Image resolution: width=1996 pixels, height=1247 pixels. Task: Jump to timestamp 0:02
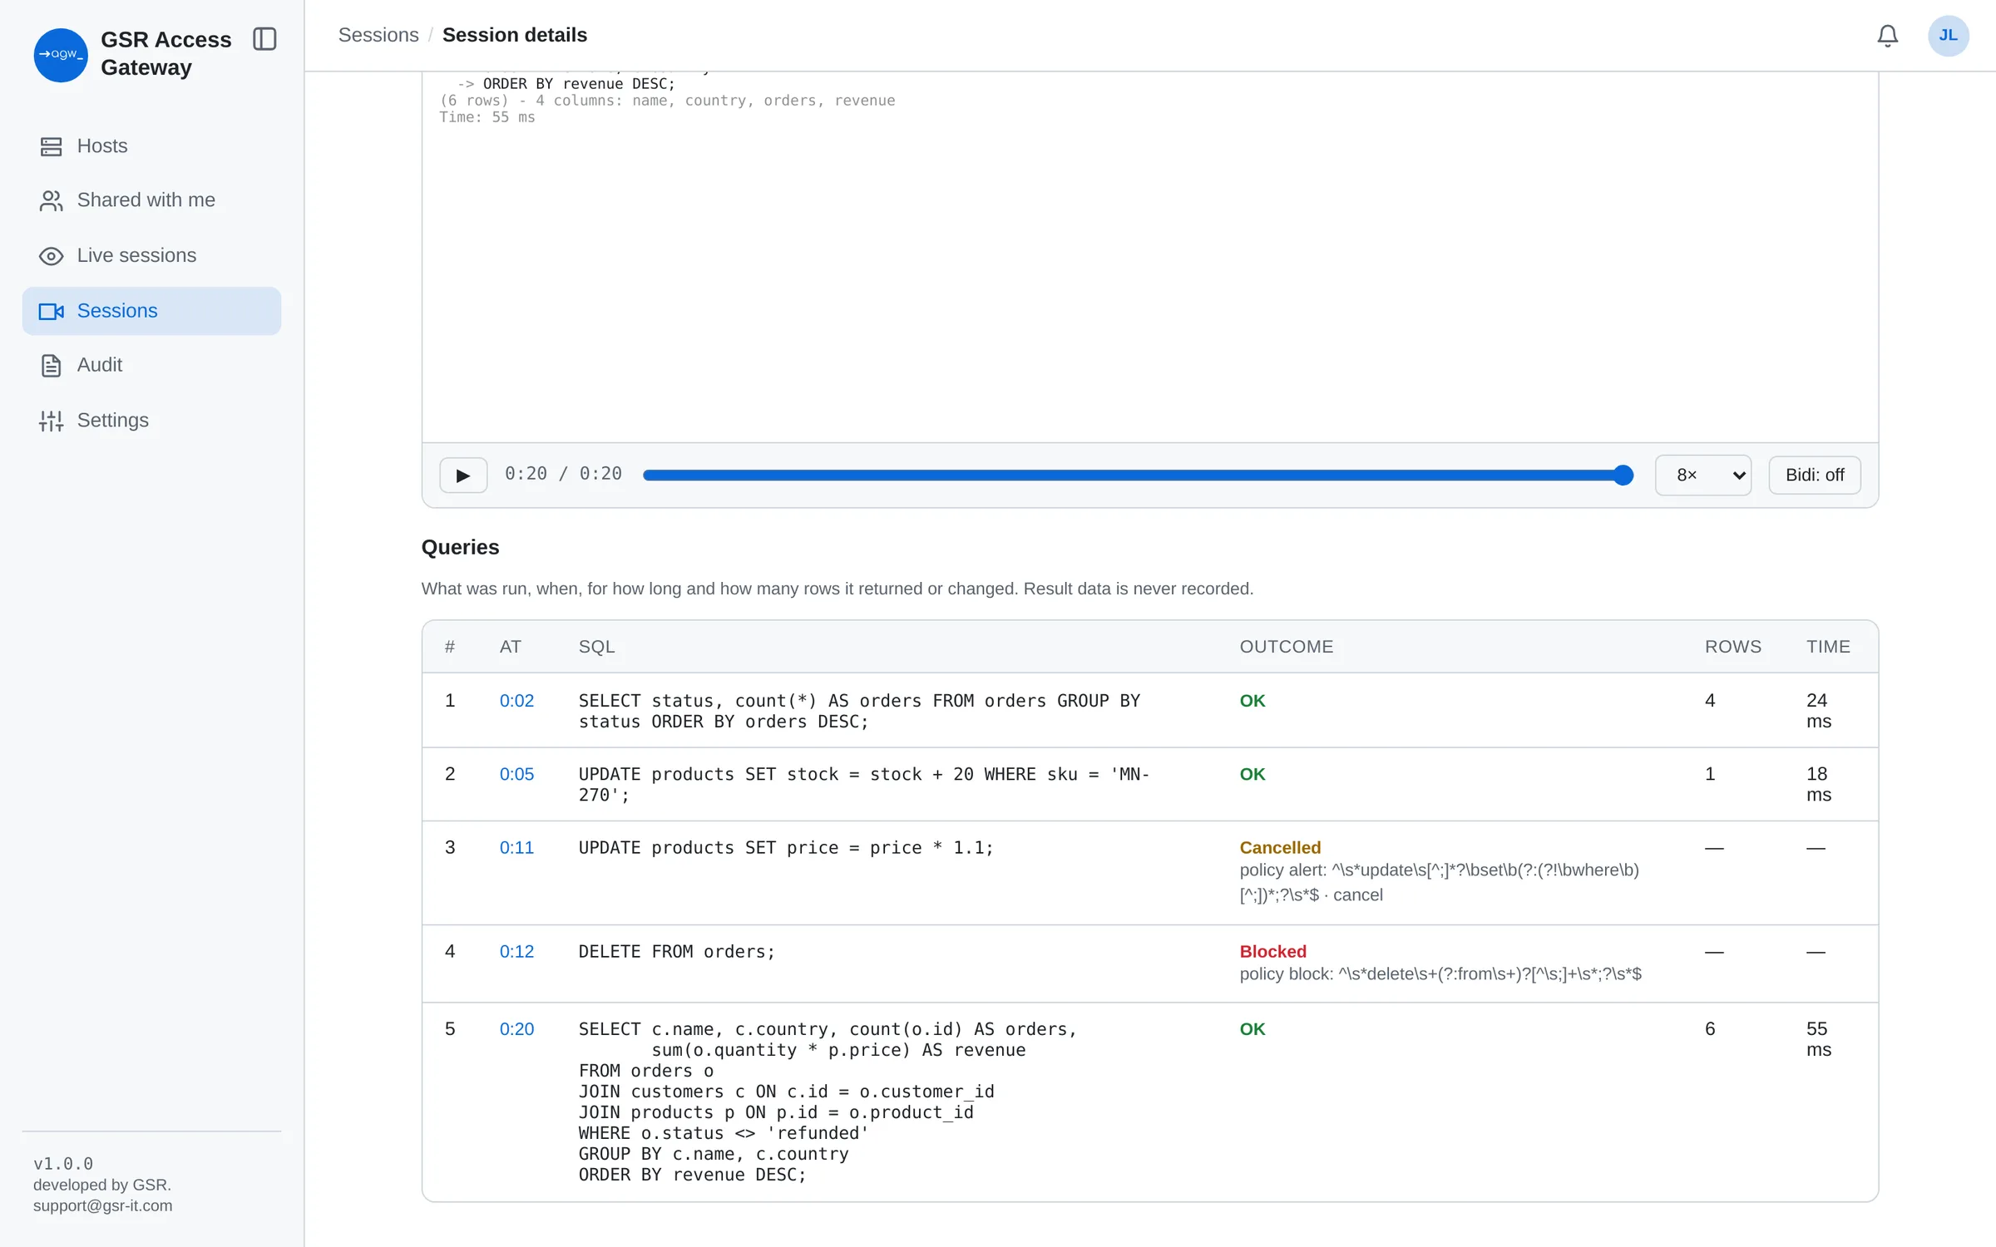tap(516, 701)
